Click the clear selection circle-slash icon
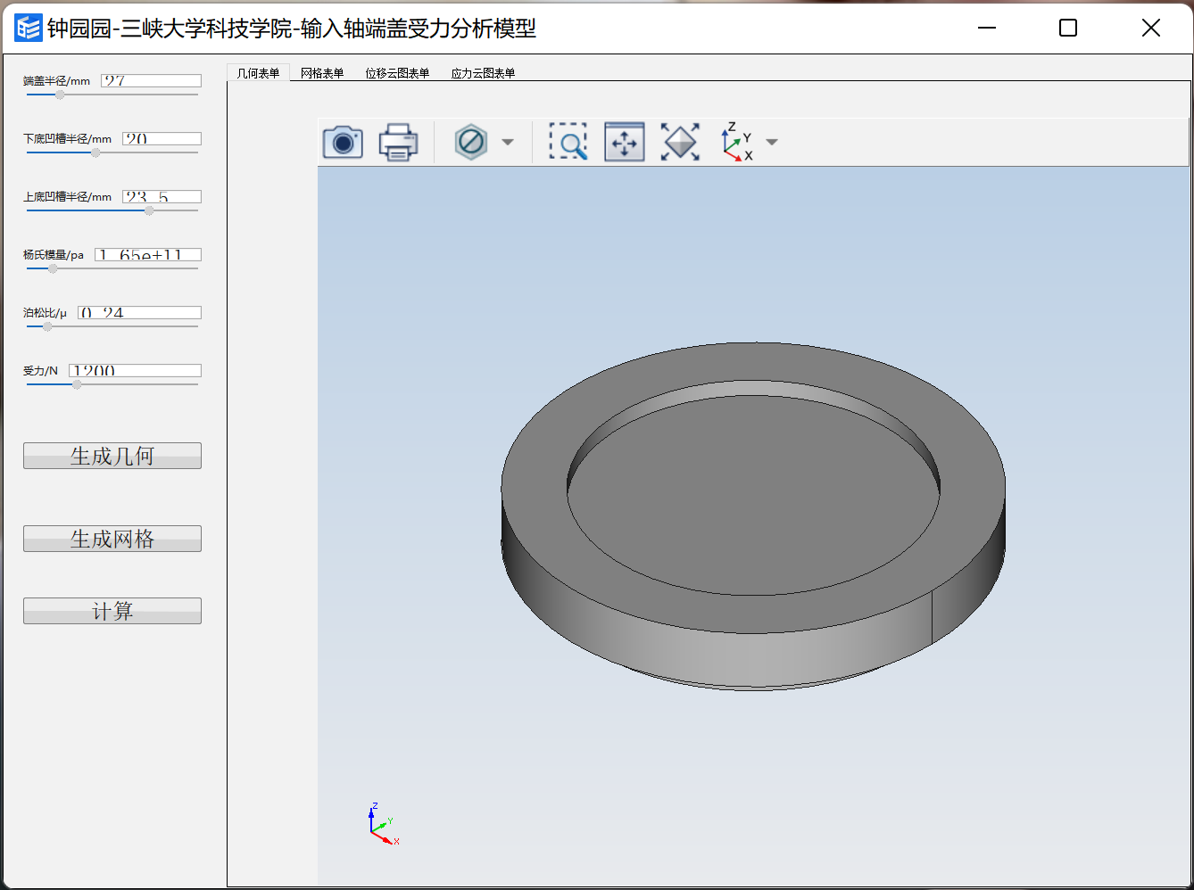The image size is (1194, 890). click(470, 142)
